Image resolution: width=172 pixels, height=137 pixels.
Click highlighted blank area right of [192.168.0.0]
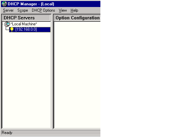click(44, 30)
